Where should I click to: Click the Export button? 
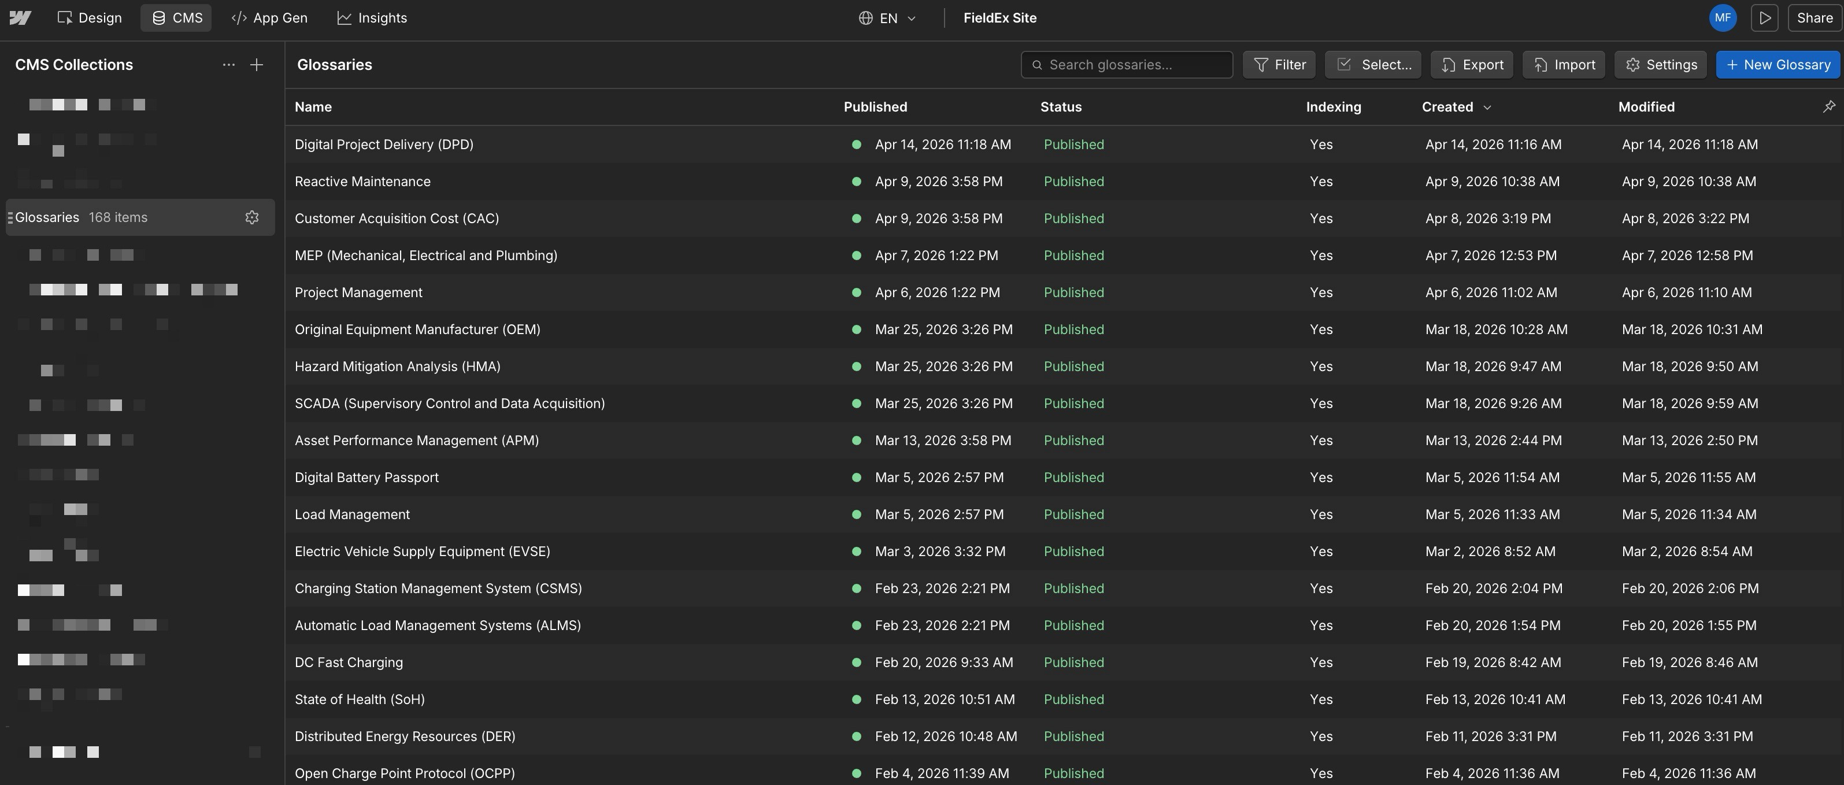(1471, 65)
